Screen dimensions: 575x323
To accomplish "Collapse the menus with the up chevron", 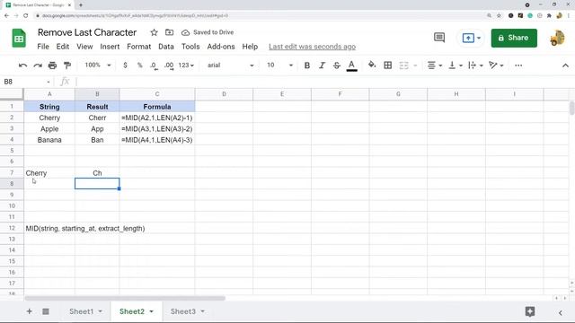I will click(565, 65).
